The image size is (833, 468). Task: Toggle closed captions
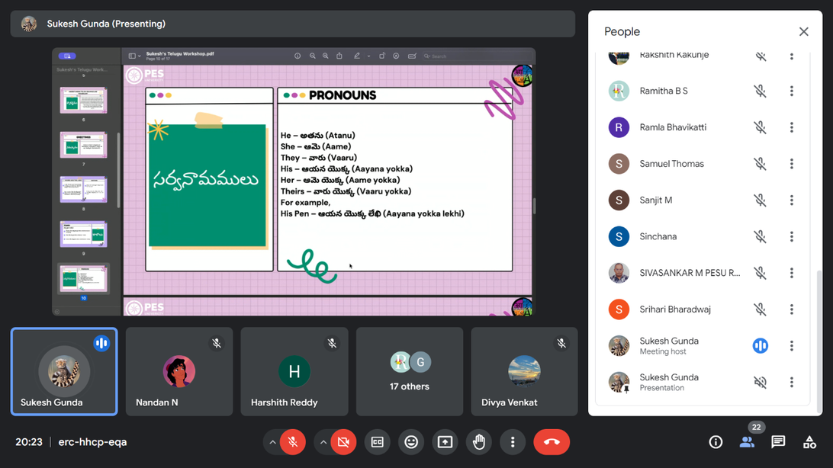tap(377, 442)
